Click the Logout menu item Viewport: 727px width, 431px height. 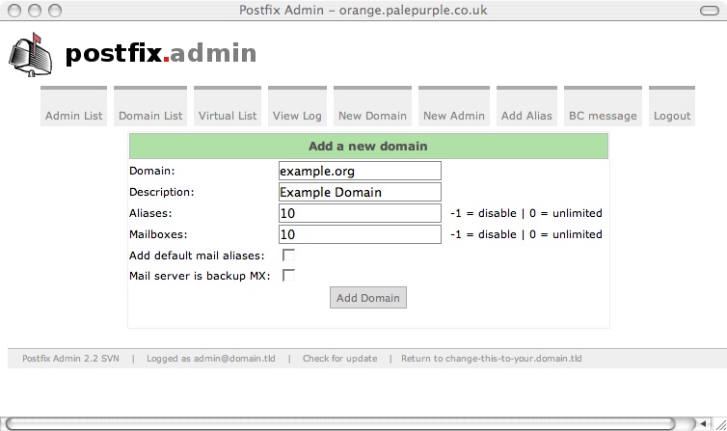point(672,115)
